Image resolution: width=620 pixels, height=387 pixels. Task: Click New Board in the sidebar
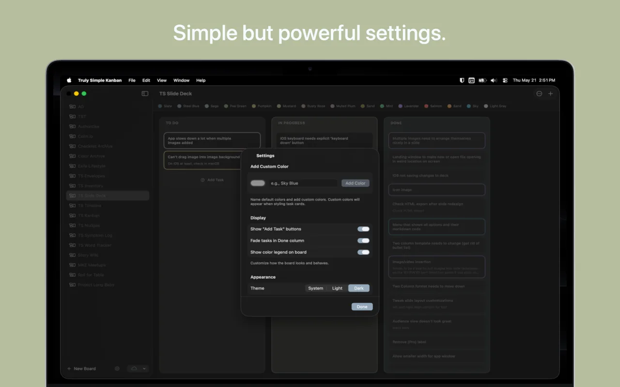click(81, 369)
